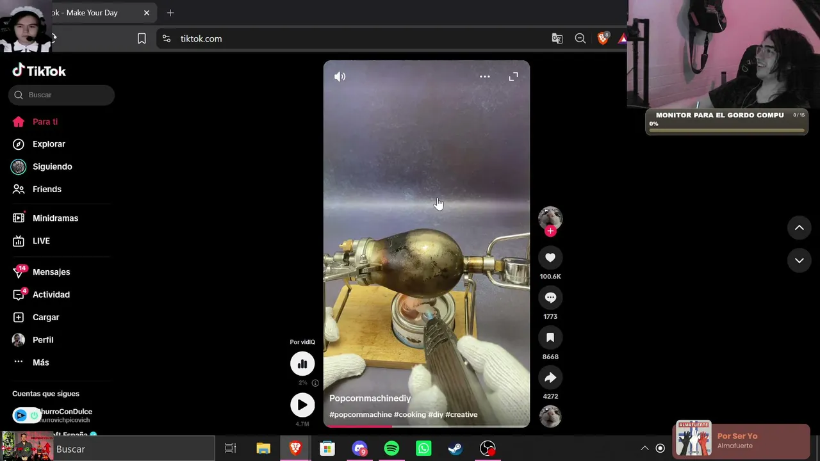
Task: Open comments on the video
Action: [x=550, y=297]
